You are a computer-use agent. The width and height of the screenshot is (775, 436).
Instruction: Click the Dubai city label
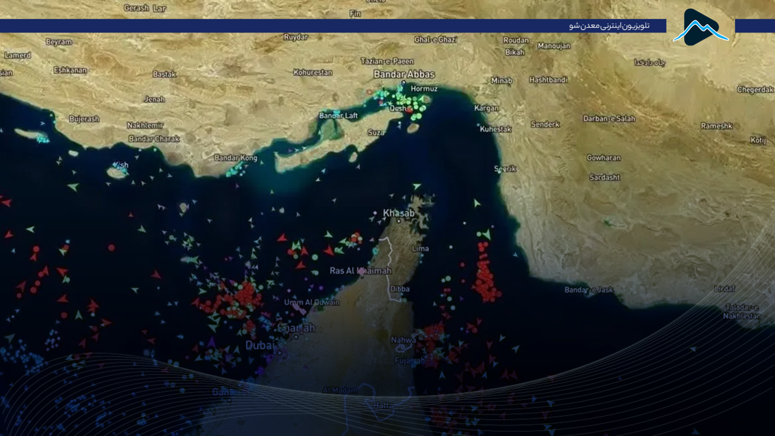click(259, 345)
